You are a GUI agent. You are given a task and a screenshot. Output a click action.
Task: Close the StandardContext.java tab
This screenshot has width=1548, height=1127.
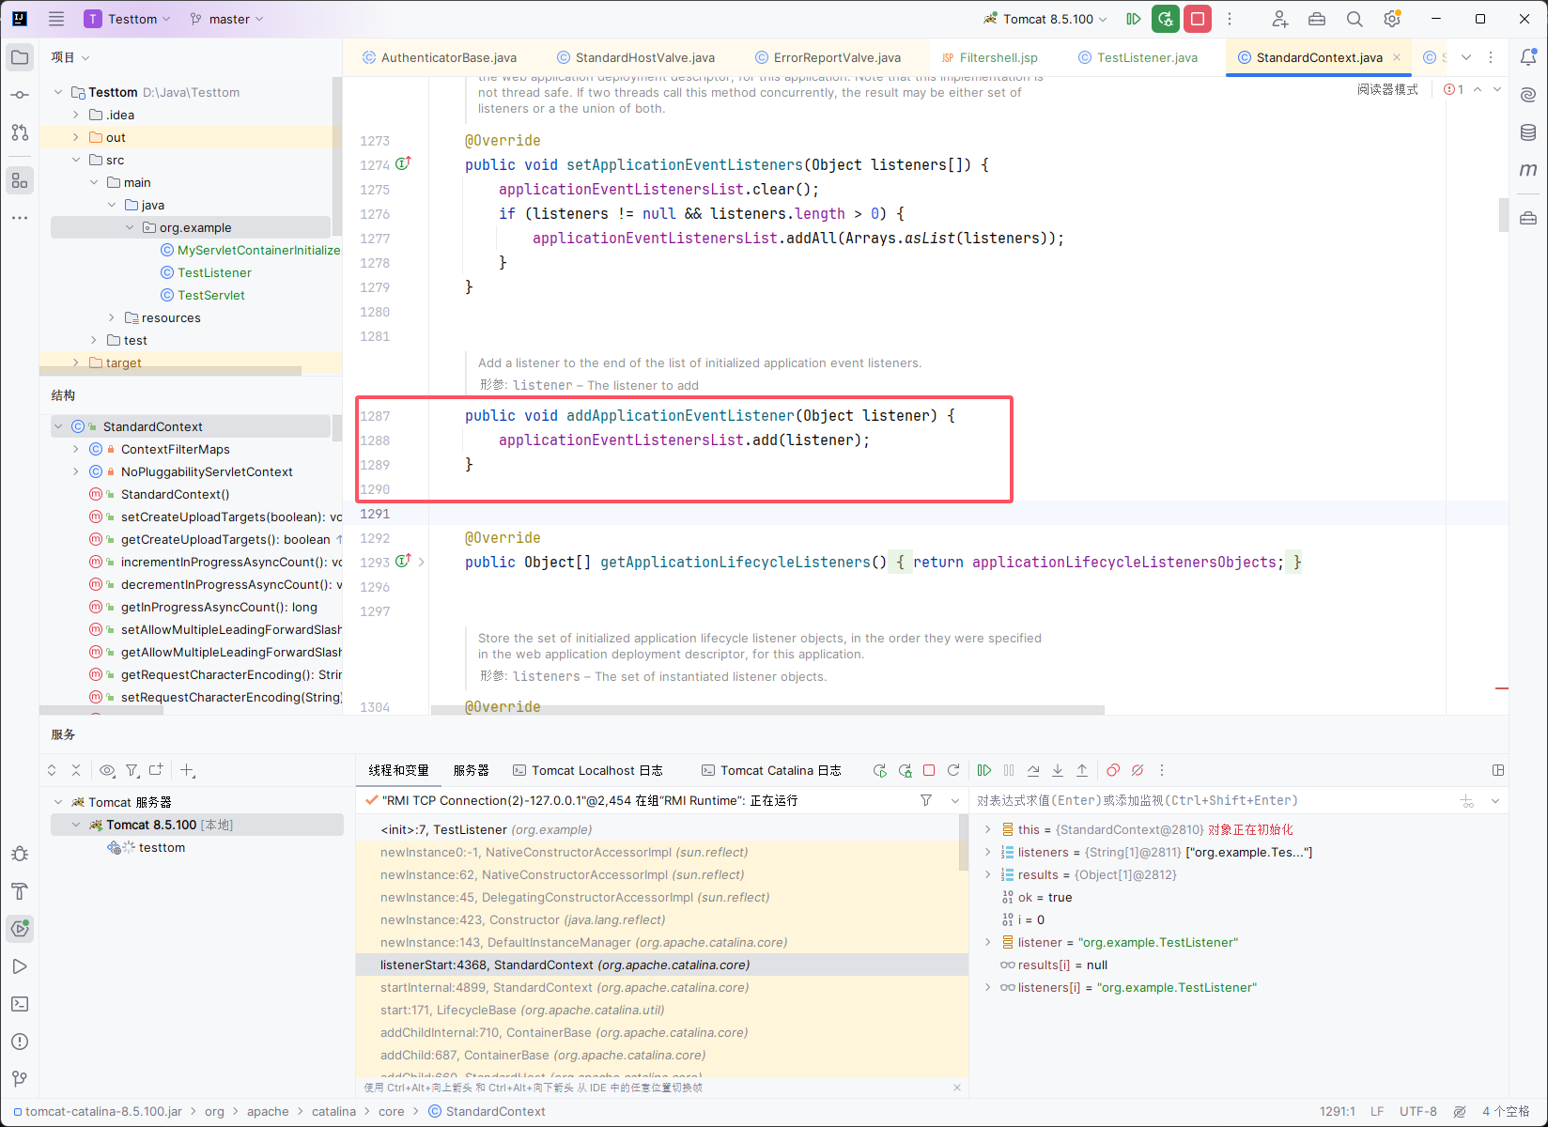(1397, 57)
